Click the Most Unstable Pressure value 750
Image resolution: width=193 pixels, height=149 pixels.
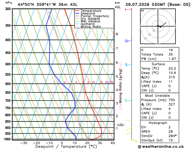tap(172, 100)
